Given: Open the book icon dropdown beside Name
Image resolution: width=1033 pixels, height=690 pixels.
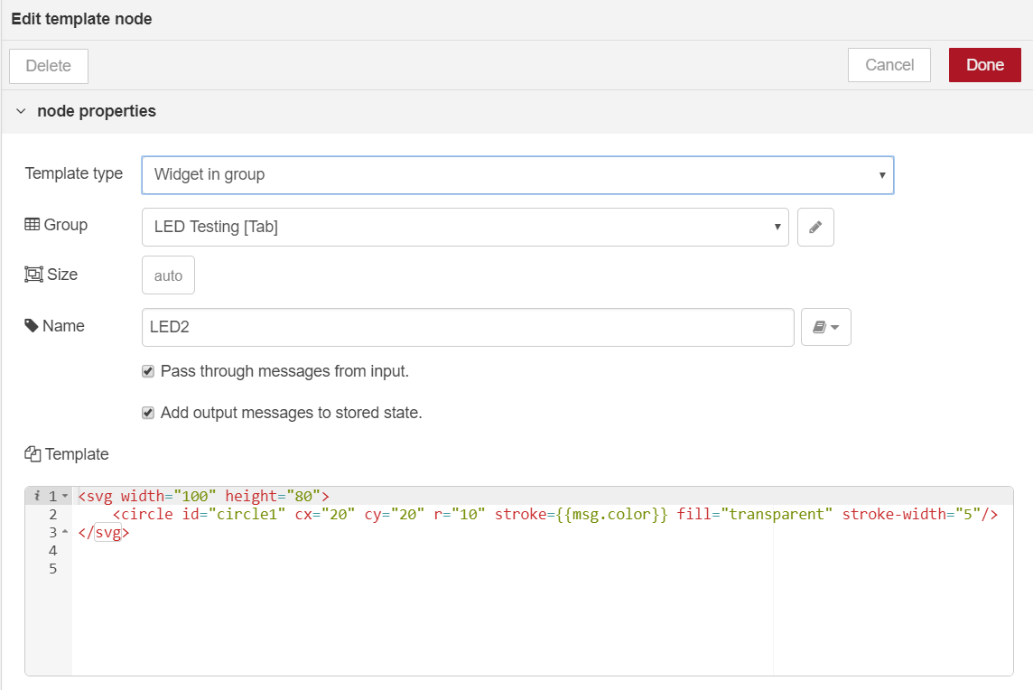Looking at the screenshot, I should [825, 328].
